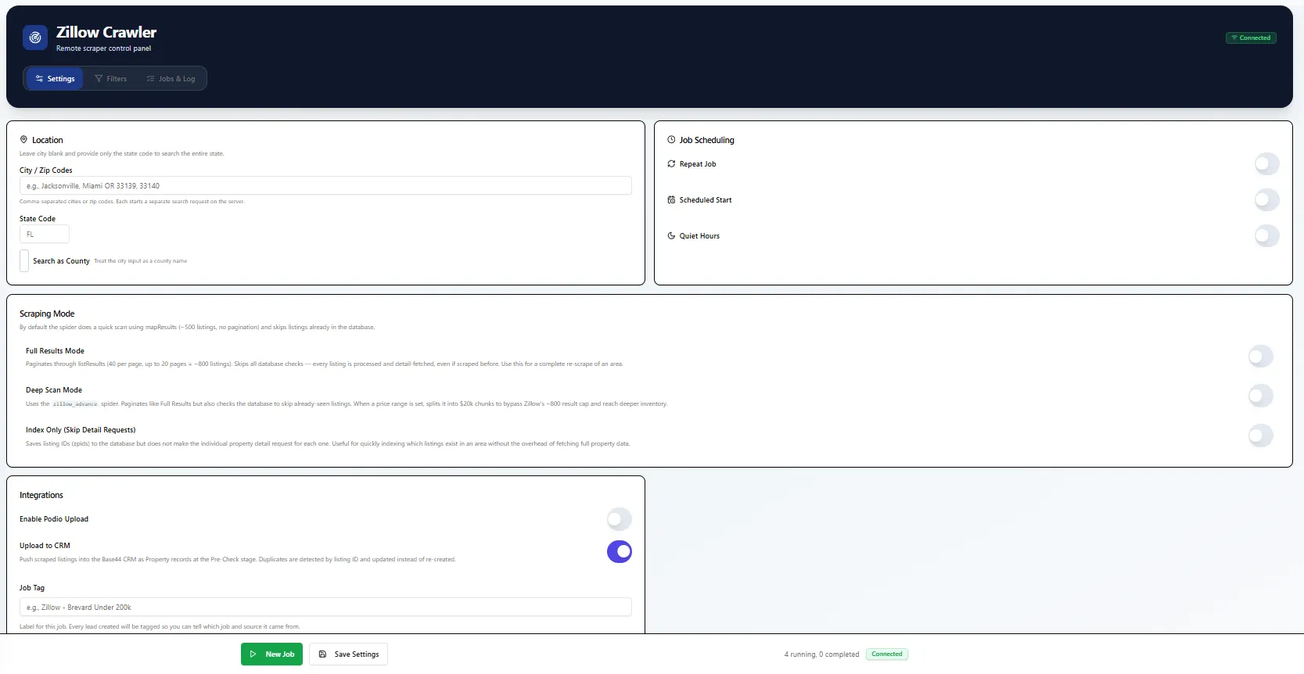The image size is (1304, 674).
Task: Check the Search as County checkbox
Action: coord(24,261)
